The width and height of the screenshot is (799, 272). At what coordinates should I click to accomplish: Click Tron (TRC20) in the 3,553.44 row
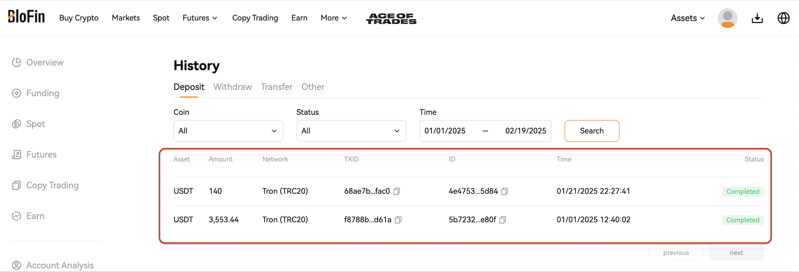pos(285,220)
